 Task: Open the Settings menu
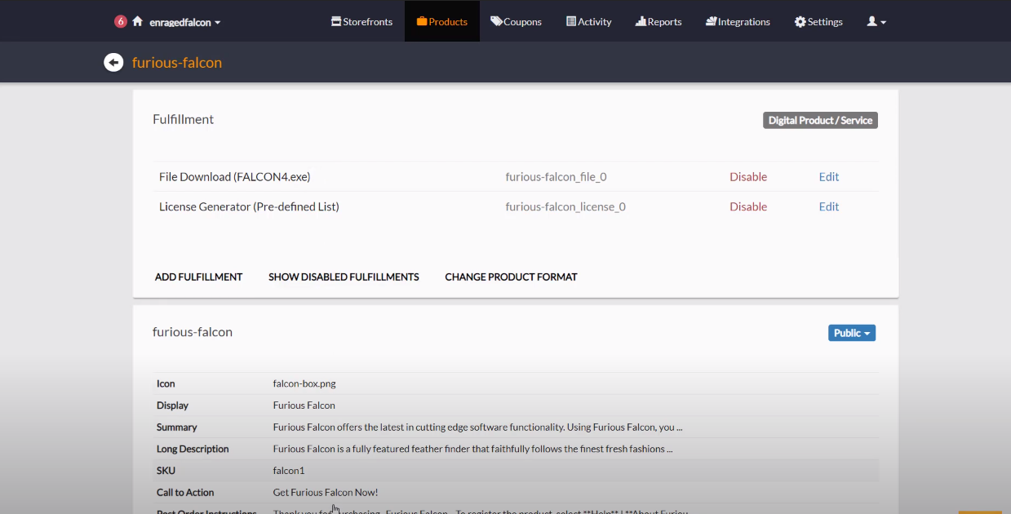[x=818, y=21]
